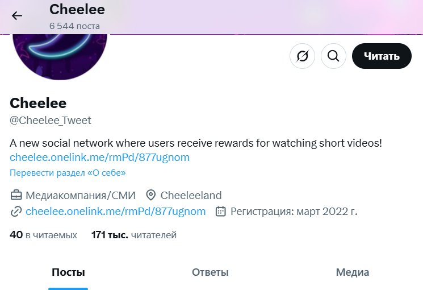The height and width of the screenshot is (290, 423).
Task: Open the Медиа tab
Action: (x=353, y=272)
